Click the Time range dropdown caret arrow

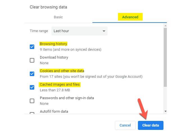(x=104, y=31)
